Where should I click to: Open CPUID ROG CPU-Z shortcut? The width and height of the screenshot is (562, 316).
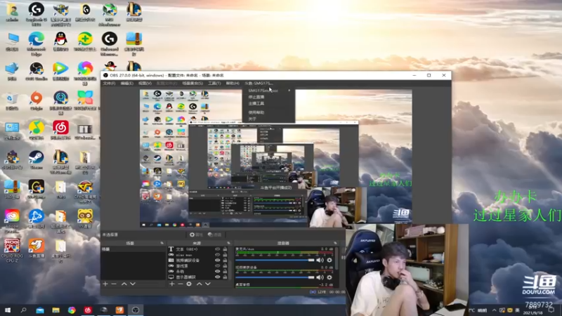12,251
